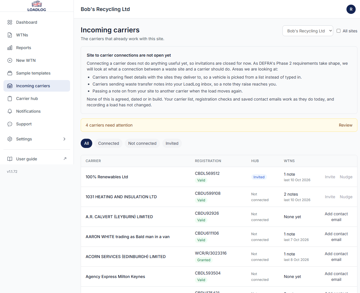Screen dimensions: 360x293
Task: Click the 4 carriers need attention text
Action: pyautogui.click(x=109, y=125)
